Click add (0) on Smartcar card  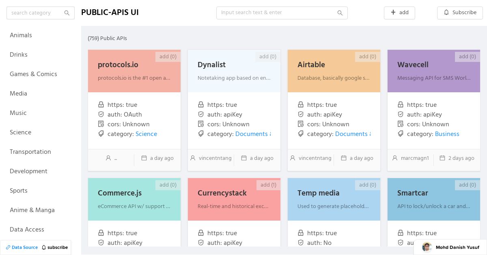point(468,185)
